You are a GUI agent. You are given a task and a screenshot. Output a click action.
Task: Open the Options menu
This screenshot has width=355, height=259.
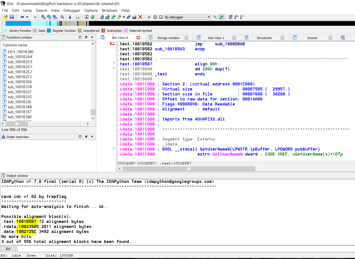pyautogui.click(x=91, y=10)
